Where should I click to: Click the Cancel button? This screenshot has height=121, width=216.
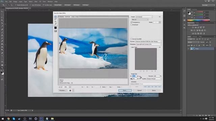pyautogui.click(x=139, y=90)
